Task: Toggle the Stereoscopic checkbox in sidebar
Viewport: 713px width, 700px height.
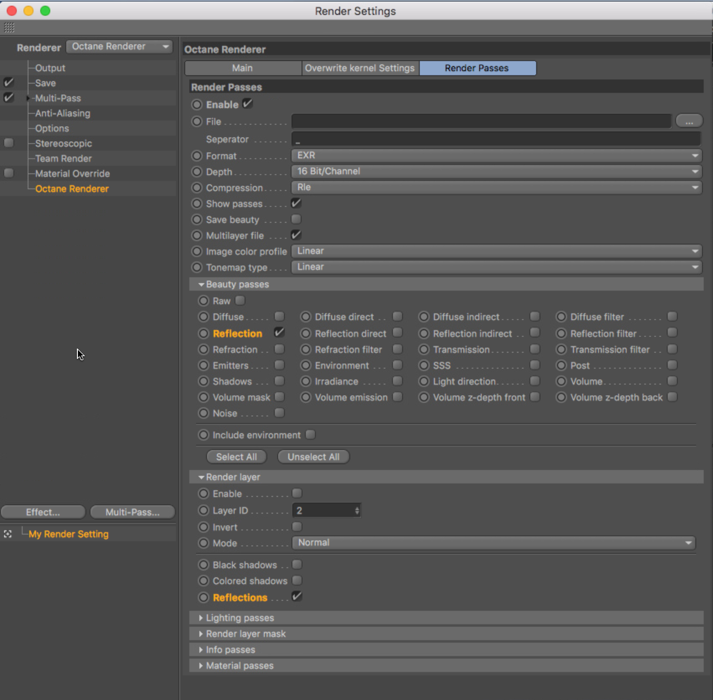Action: (9, 143)
